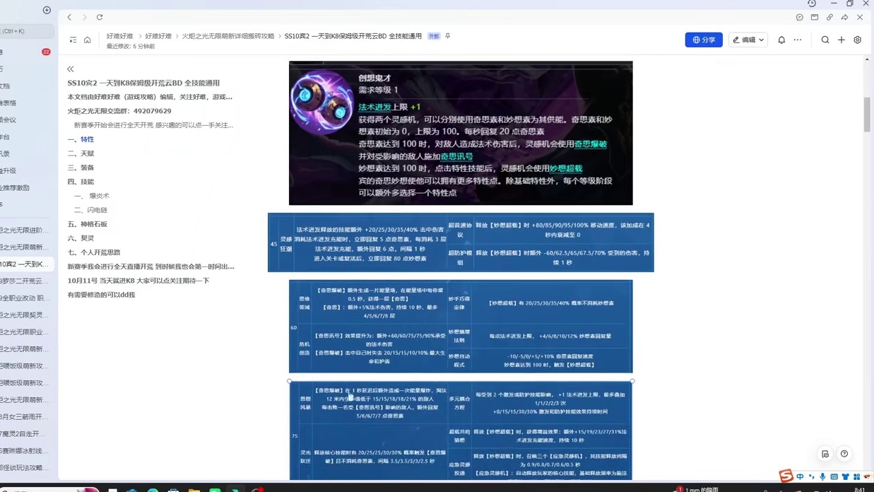
Task: Open the 编辑 mode dropdown
Action: pyautogui.click(x=748, y=40)
